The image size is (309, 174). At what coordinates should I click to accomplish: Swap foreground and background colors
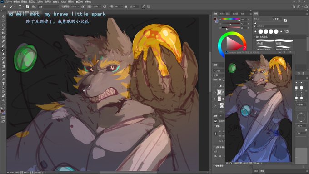point(5,108)
